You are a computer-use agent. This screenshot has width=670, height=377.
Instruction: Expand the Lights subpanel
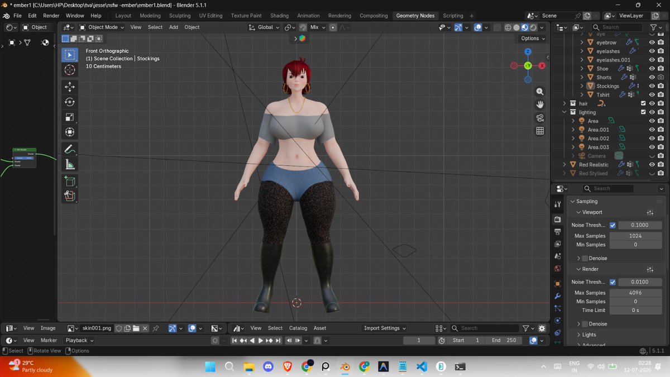(578, 335)
